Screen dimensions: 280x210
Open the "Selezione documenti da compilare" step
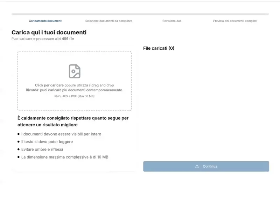[x=108, y=21]
